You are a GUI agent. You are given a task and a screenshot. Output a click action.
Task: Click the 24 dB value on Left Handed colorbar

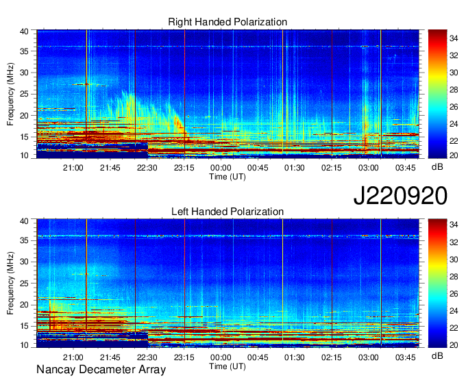point(454,311)
